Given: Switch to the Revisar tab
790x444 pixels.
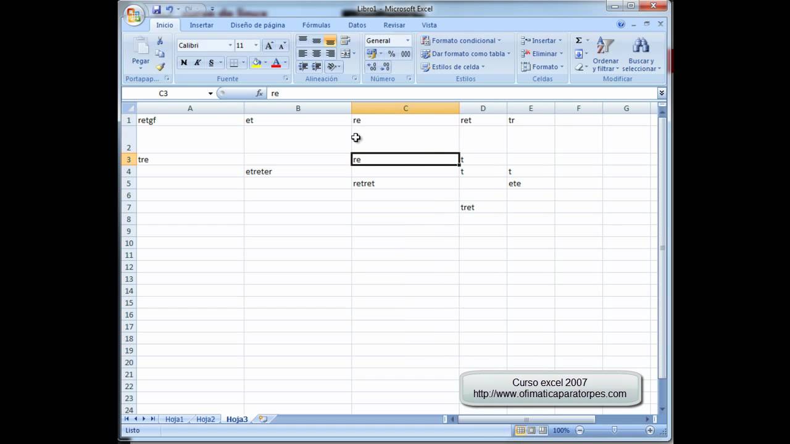Looking at the screenshot, I should [x=394, y=25].
